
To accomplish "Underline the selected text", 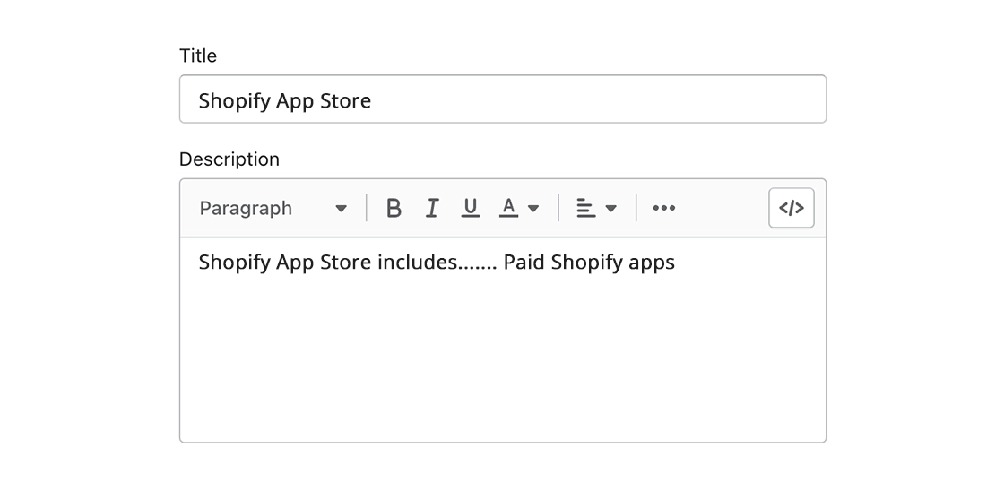I will pyautogui.click(x=471, y=208).
